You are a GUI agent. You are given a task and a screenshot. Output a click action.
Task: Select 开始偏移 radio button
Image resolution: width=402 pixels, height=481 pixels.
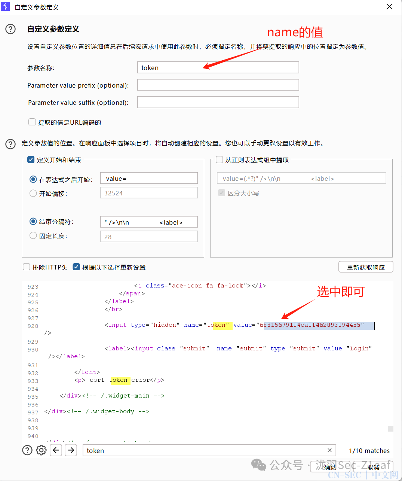[33, 193]
